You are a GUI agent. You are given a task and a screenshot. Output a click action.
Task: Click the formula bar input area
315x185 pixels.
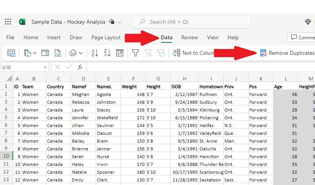(x=201, y=67)
